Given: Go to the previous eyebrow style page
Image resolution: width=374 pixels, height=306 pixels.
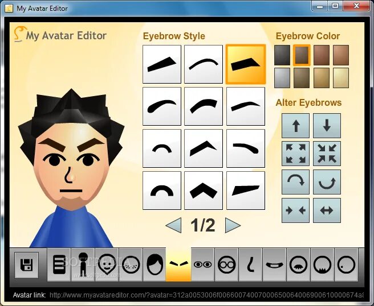Looking at the screenshot, I should tap(174, 225).
